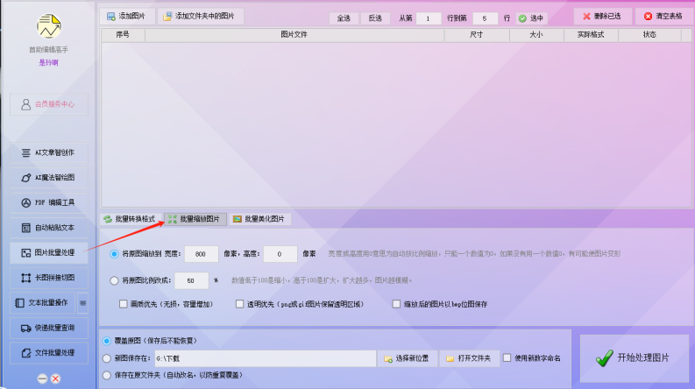Click 添加文件夹中的图片 to add a folder
695x389 pixels.
click(201, 17)
